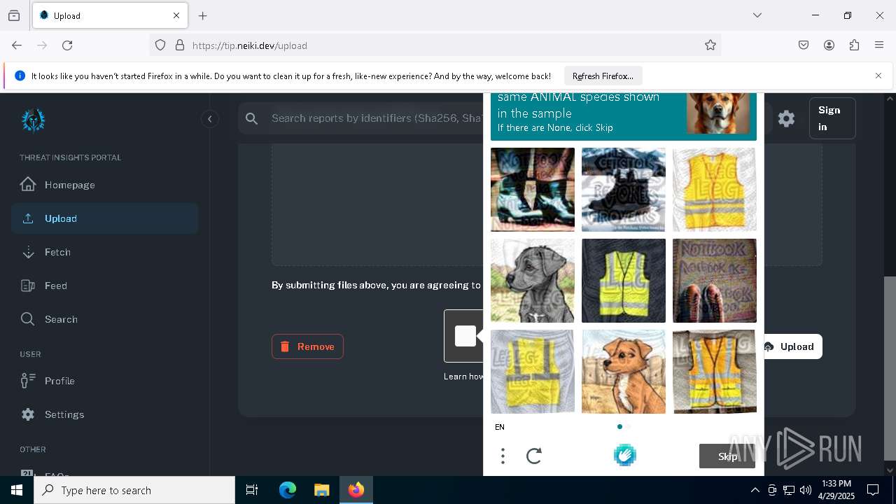Select the black sneakers captcha image
The height and width of the screenshot is (504, 896).
click(624, 190)
